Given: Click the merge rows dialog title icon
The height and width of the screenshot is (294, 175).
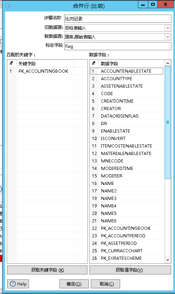Looking at the screenshot, I should pos(9,6).
